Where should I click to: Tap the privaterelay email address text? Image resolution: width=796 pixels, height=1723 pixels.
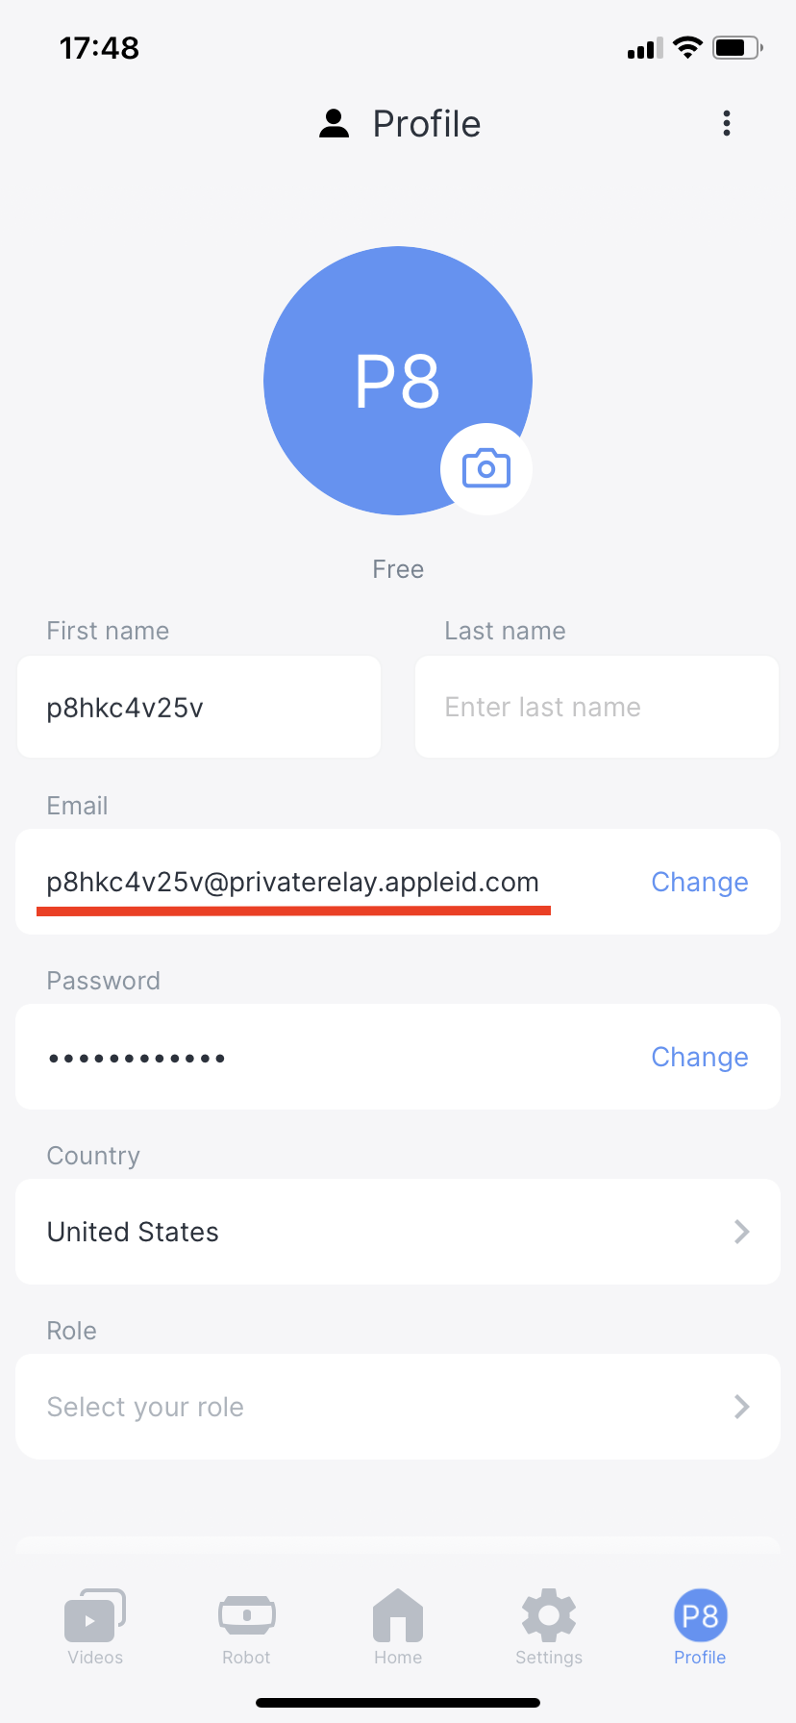(x=292, y=882)
